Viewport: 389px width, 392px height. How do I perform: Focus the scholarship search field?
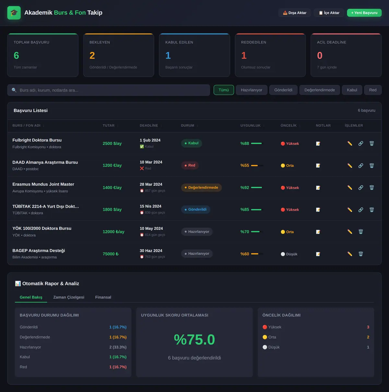[x=109, y=90]
